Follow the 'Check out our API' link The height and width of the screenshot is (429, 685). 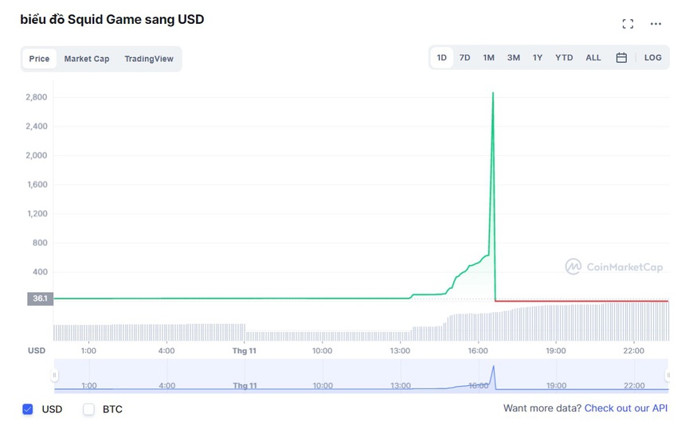(x=626, y=408)
